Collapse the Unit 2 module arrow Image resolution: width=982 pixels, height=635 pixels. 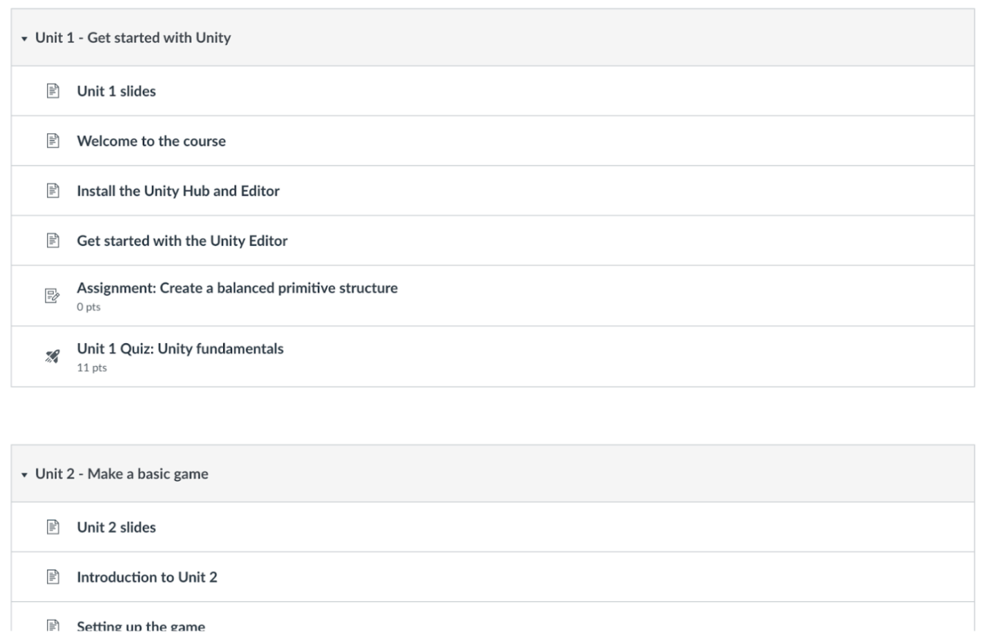[24, 475]
